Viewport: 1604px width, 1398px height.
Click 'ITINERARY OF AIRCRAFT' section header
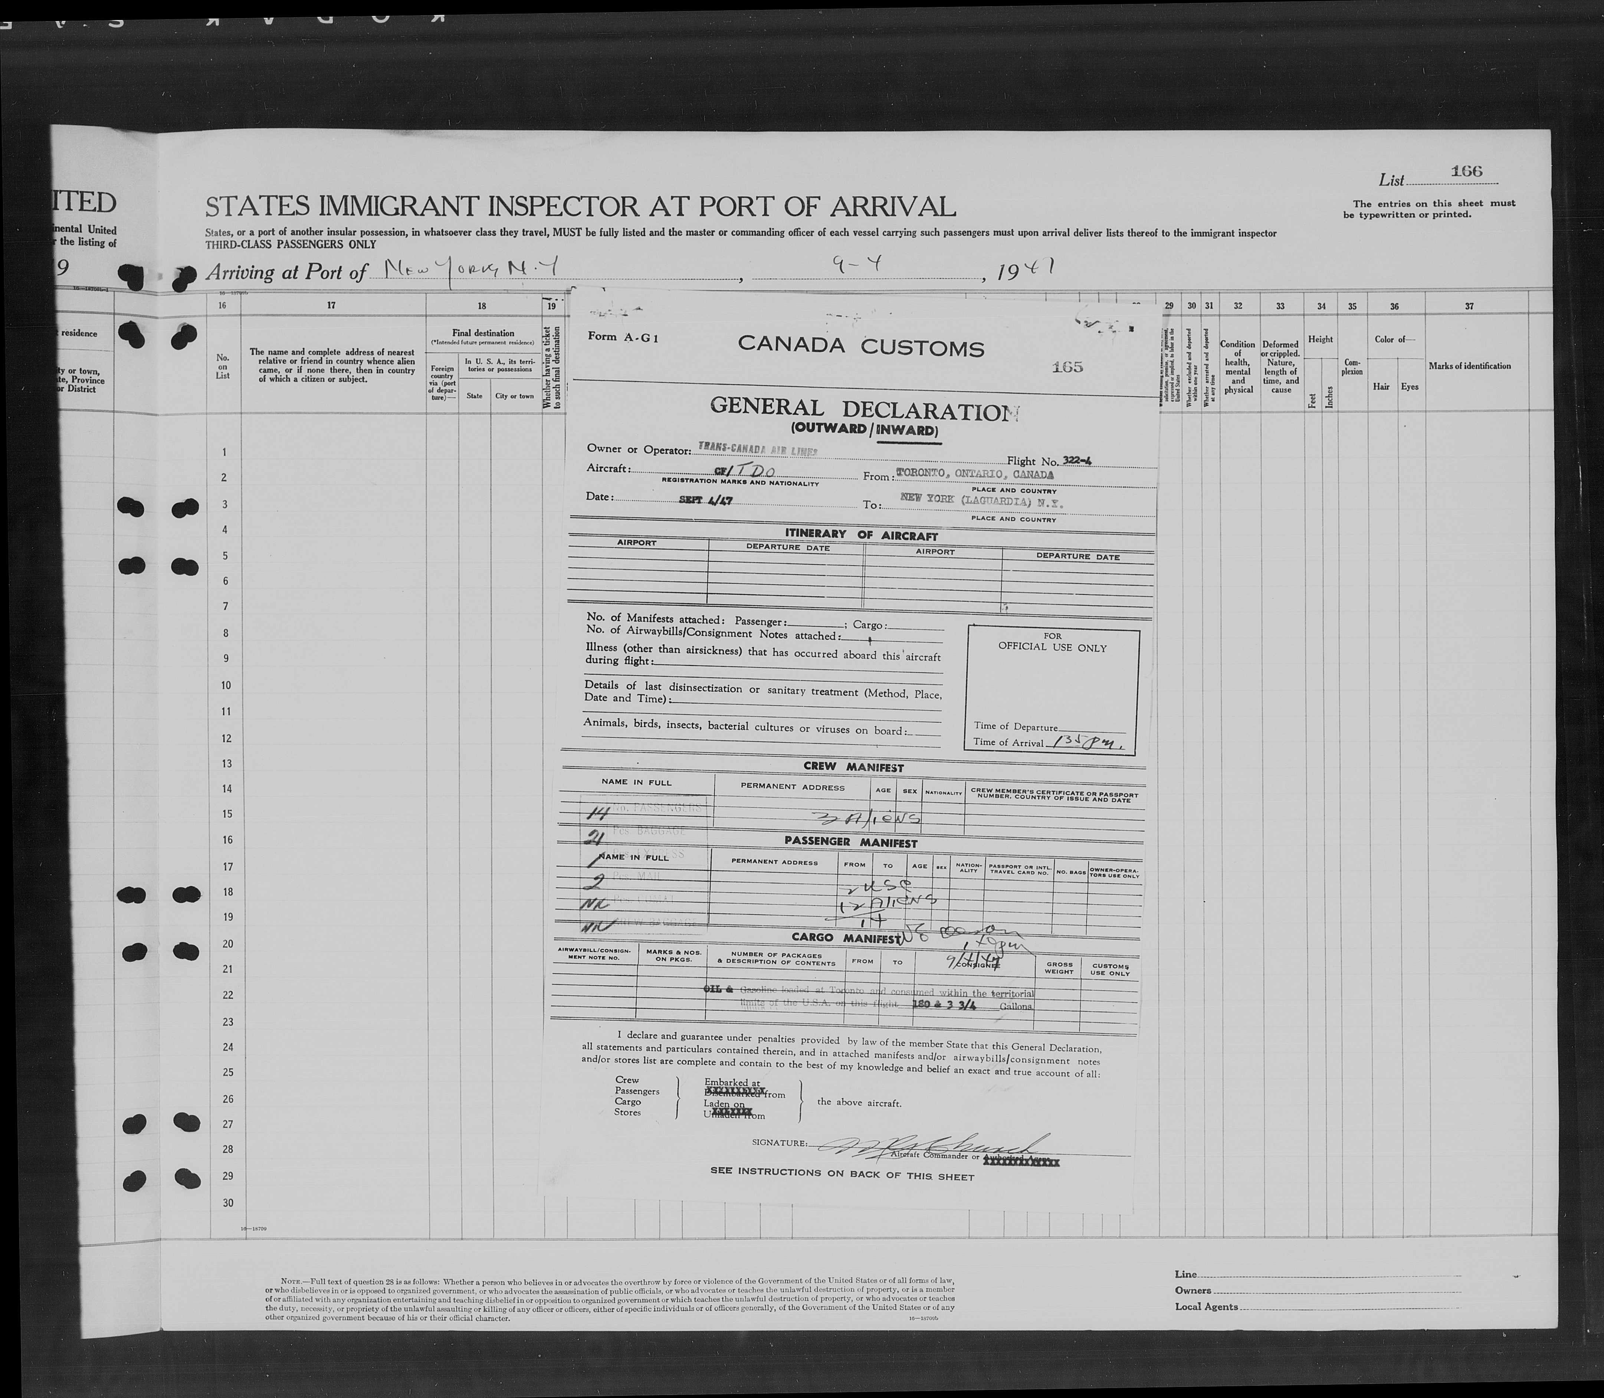(861, 535)
